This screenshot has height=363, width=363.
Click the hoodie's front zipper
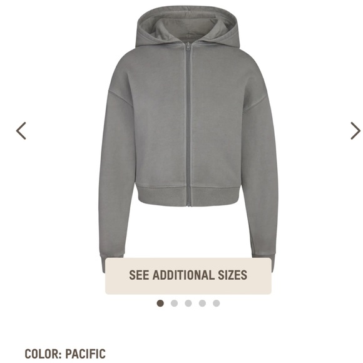click(x=188, y=125)
